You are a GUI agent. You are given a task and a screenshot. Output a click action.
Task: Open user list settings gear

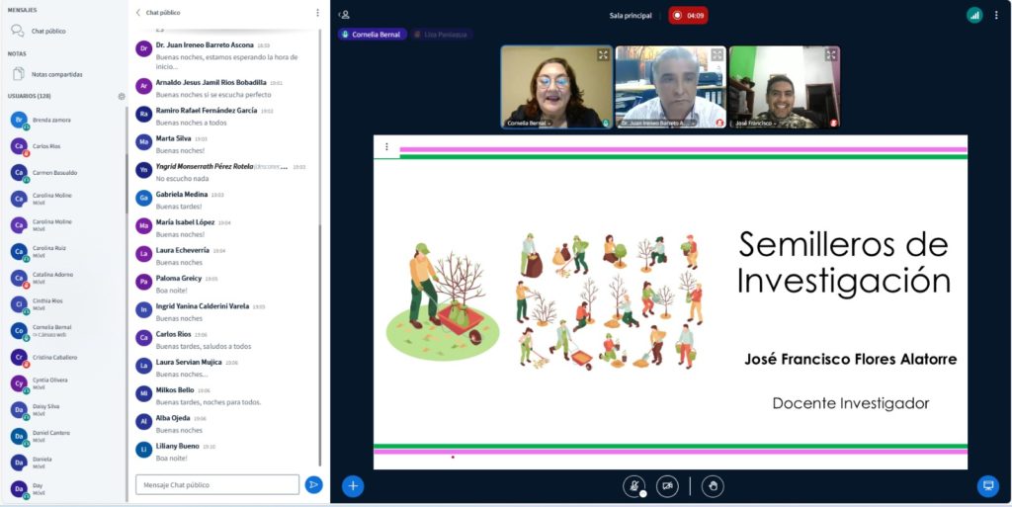pos(122,96)
